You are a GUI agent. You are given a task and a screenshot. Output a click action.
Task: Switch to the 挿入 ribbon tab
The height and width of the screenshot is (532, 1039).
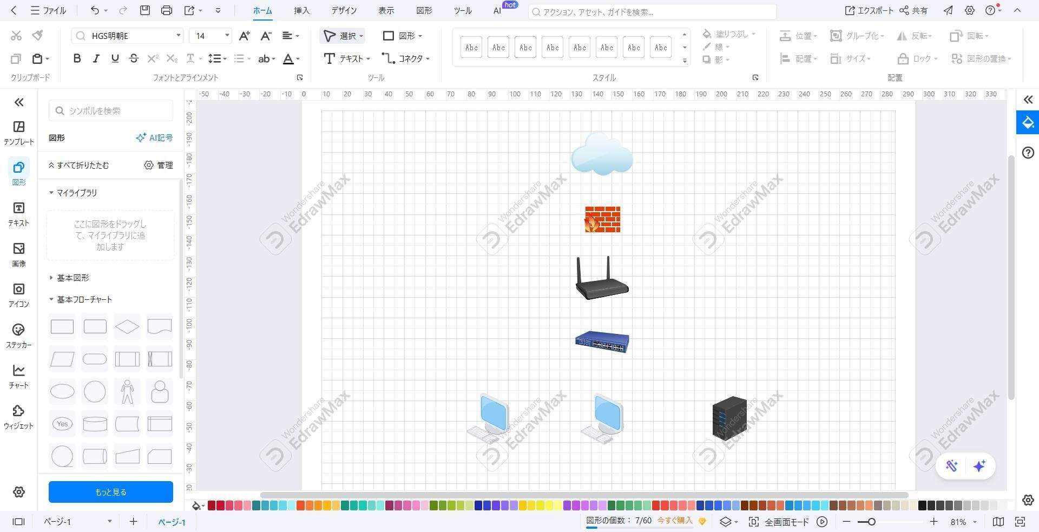coord(301,10)
